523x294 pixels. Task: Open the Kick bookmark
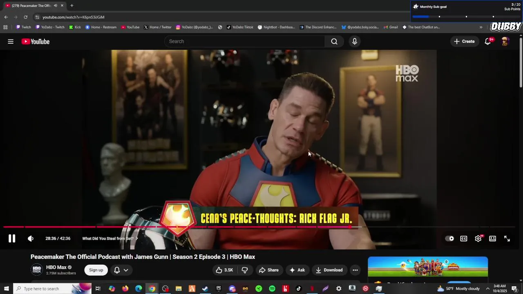(x=75, y=27)
